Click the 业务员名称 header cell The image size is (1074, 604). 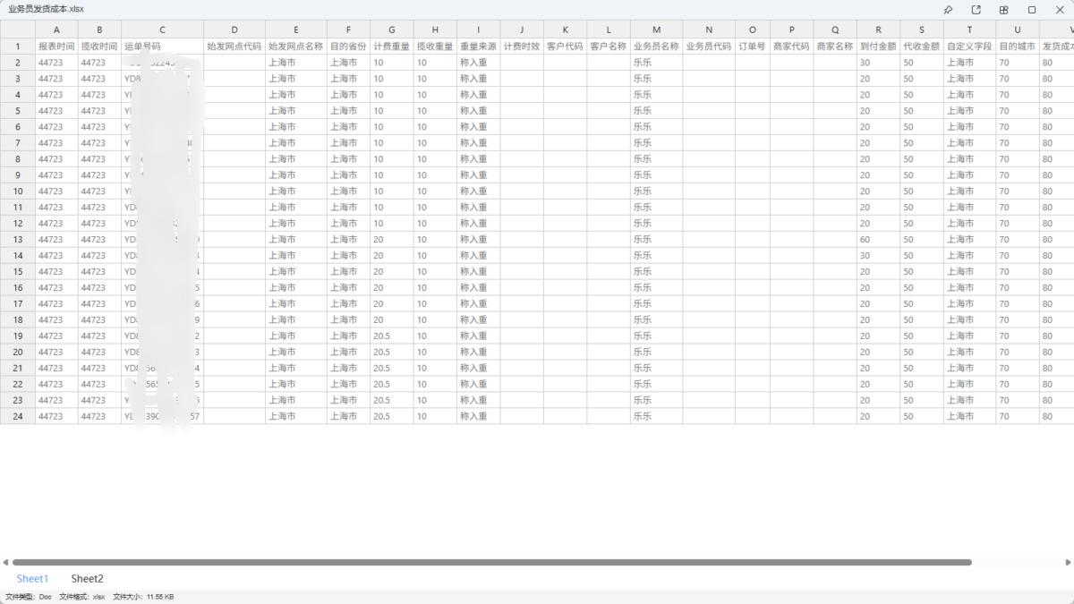click(656, 46)
